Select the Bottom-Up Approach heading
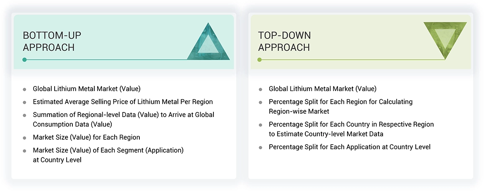The height and width of the screenshot is (191, 484). [x=49, y=41]
